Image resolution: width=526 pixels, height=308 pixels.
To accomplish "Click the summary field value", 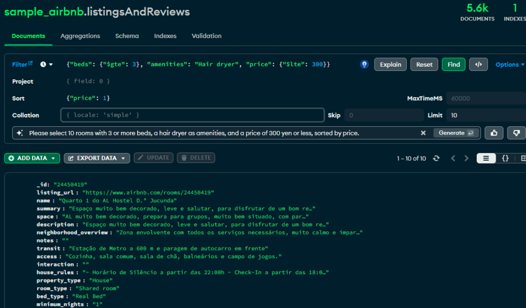I will point(192,209).
